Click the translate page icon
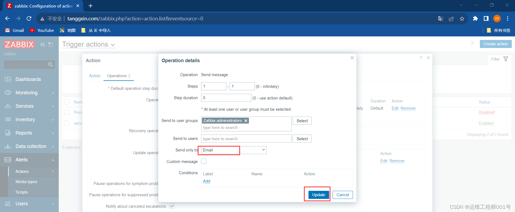 point(440,18)
